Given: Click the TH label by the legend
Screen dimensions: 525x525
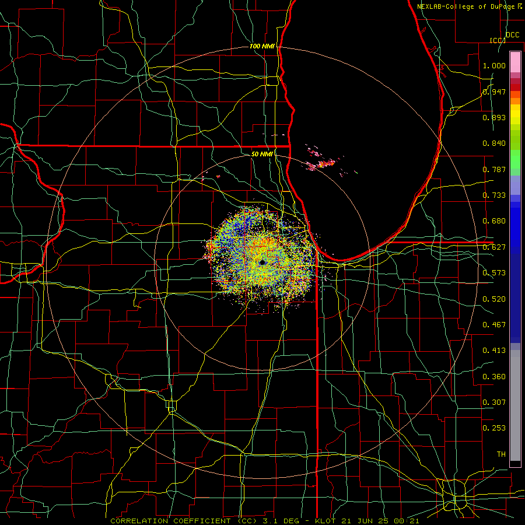Looking at the screenshot, I should point(501,454).
